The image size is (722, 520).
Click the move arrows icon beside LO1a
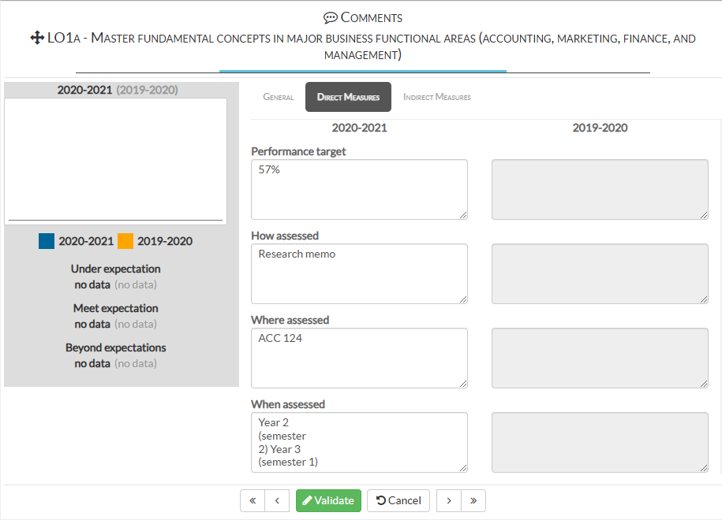[36, 38]
